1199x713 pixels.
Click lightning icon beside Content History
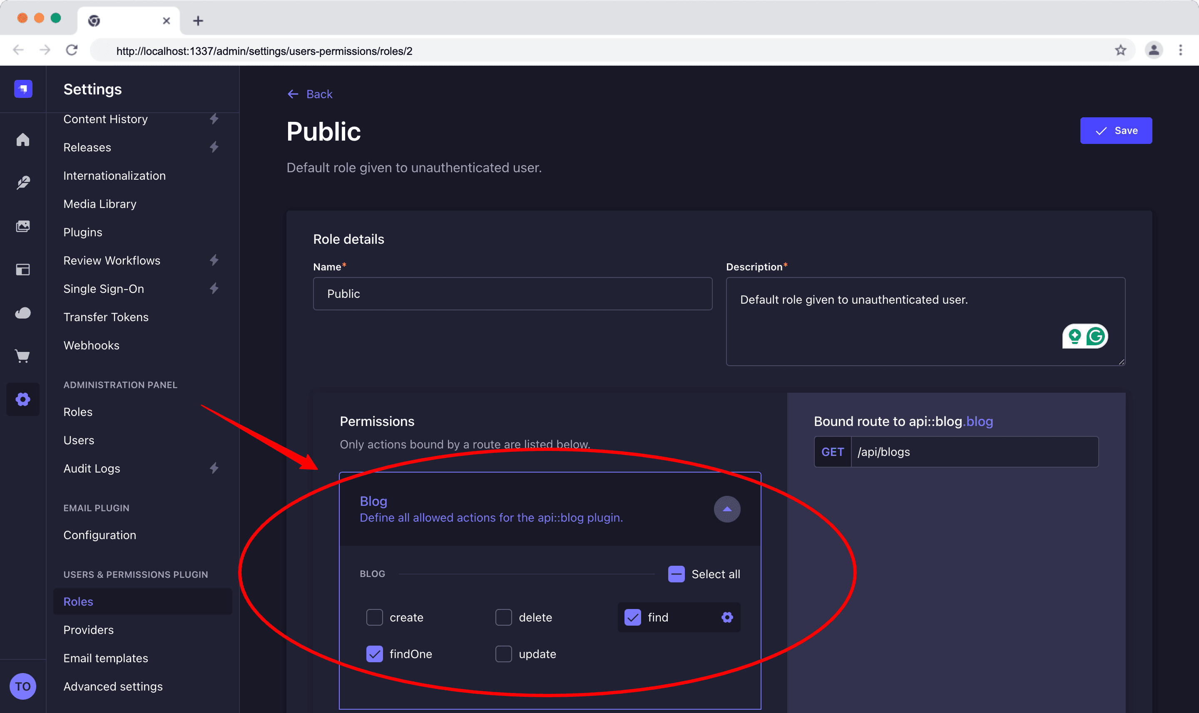point(214,119)
